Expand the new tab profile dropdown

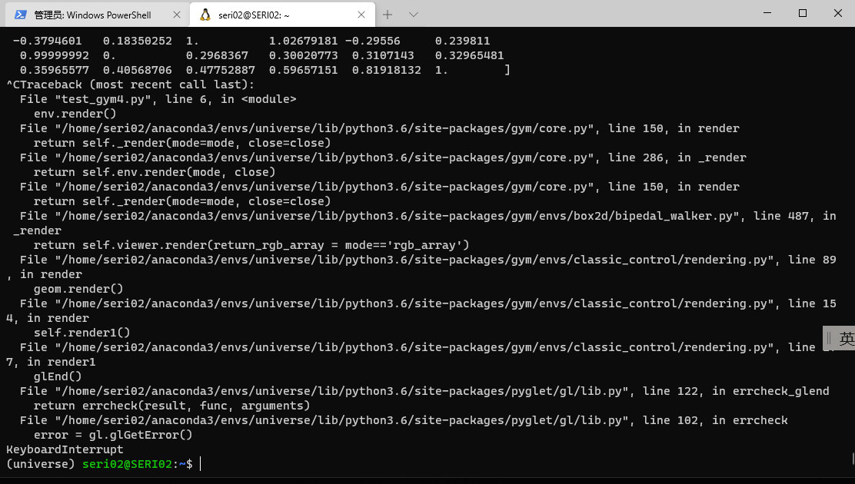[414, 15]
